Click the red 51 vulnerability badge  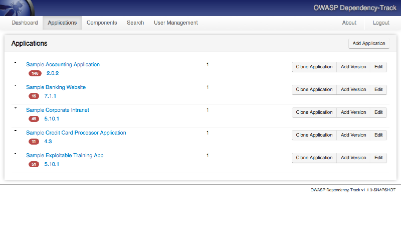34,164
